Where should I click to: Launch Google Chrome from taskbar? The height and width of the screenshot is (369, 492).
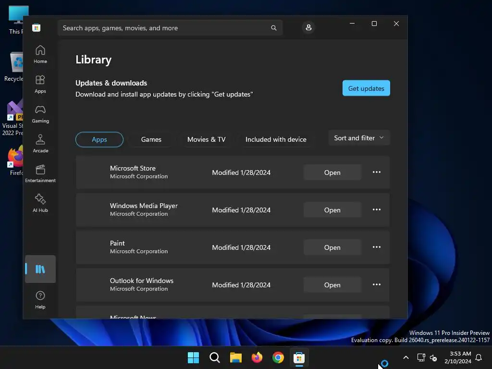pos(278,357)
